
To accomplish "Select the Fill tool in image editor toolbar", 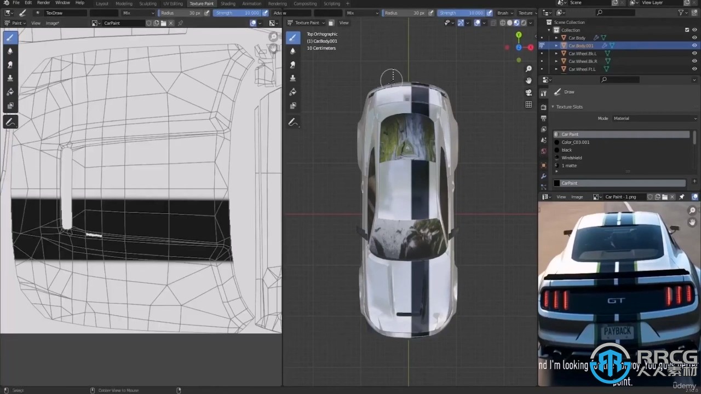I will coord(10,92).
